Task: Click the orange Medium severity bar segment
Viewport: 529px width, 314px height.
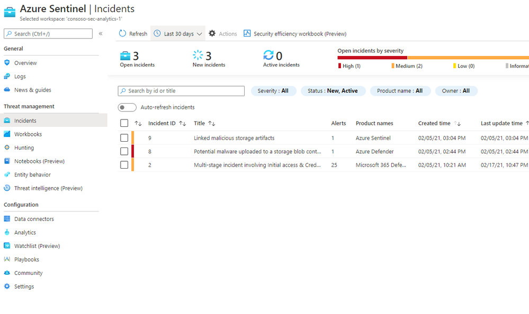Action: (x=468, y=58)
